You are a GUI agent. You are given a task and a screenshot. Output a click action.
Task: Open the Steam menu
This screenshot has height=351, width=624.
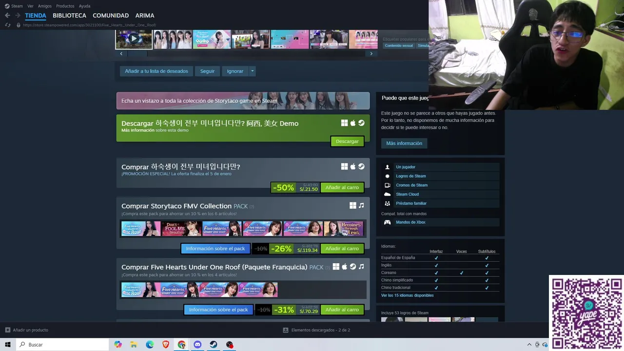coord(14,6)
